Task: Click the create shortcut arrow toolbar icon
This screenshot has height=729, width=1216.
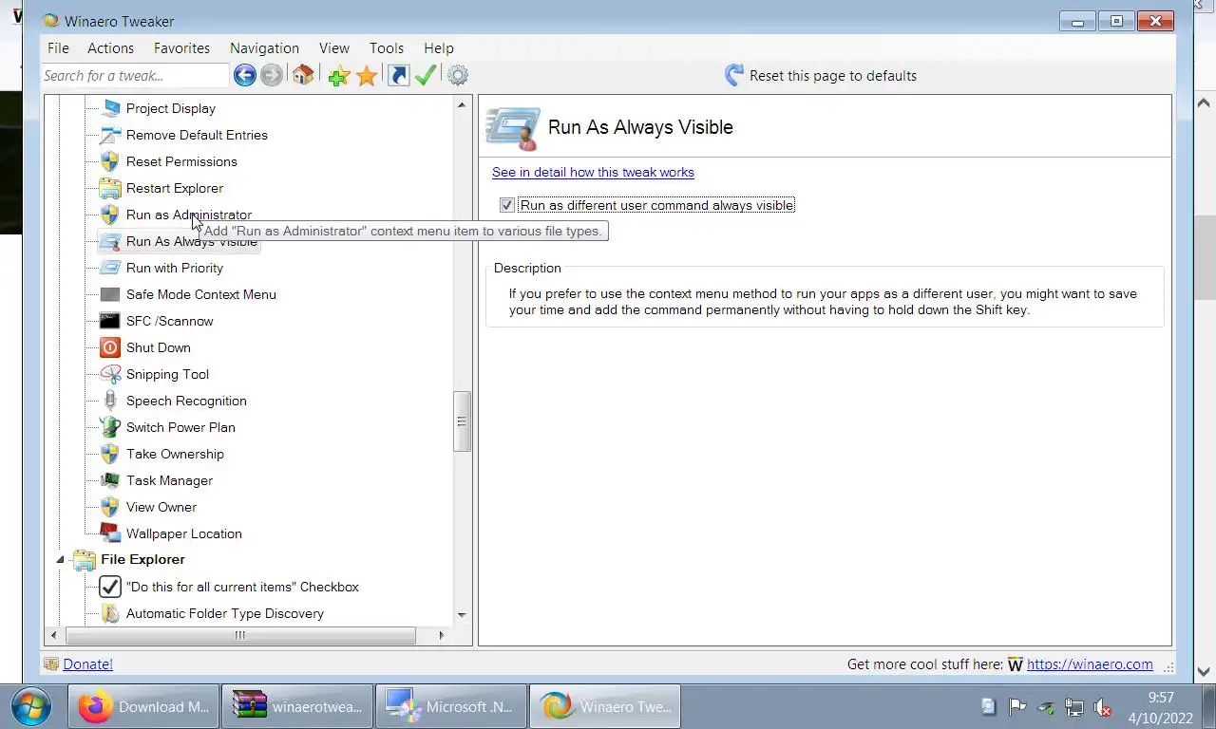Action: point(399,76)
